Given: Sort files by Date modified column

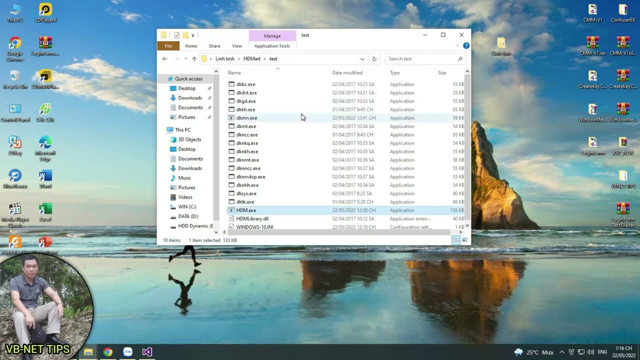Looking at the screenshot, I should click(x=359, y=73).
